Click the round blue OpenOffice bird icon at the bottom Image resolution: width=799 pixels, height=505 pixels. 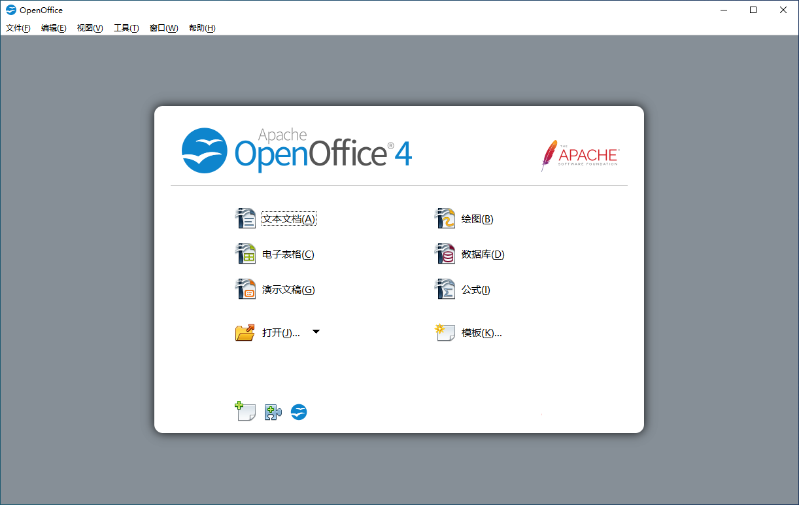click(x=299, y=412)
